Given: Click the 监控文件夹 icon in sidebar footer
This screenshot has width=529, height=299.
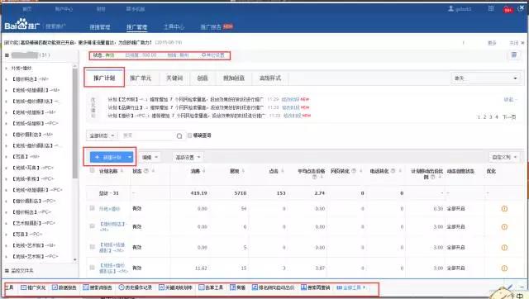Looking at the screenshot, I should 7,271.
